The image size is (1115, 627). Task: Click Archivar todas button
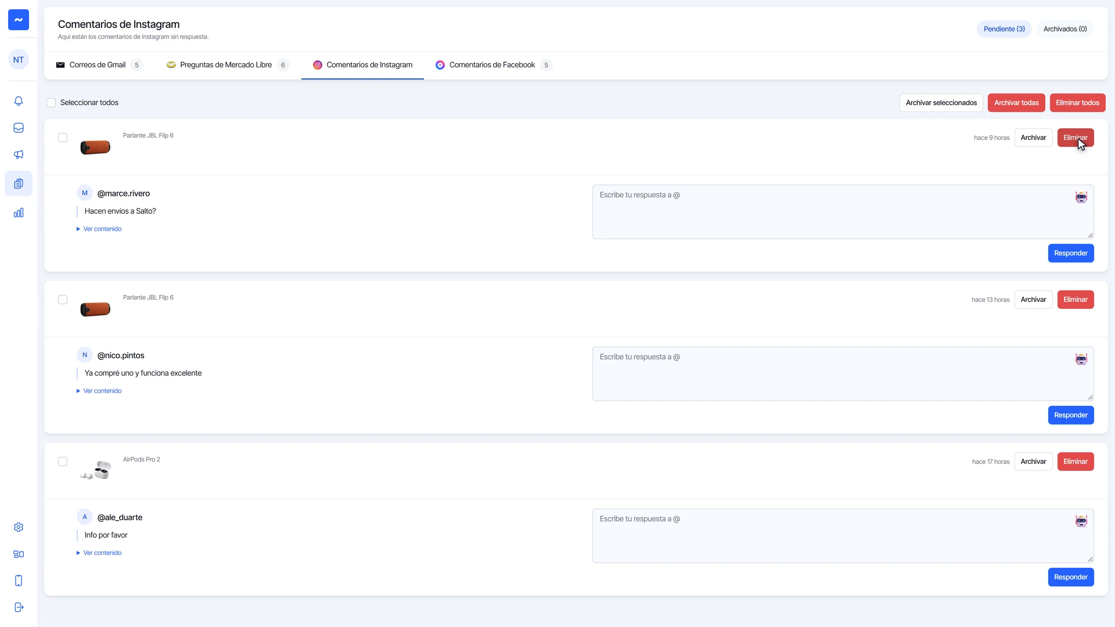(1016, 103)
